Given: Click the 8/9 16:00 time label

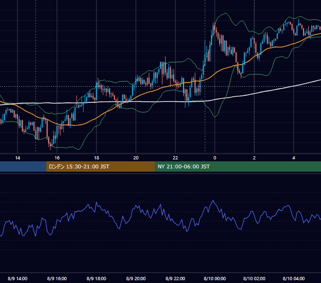Looking at the screenshot, I should pos(57,278).
